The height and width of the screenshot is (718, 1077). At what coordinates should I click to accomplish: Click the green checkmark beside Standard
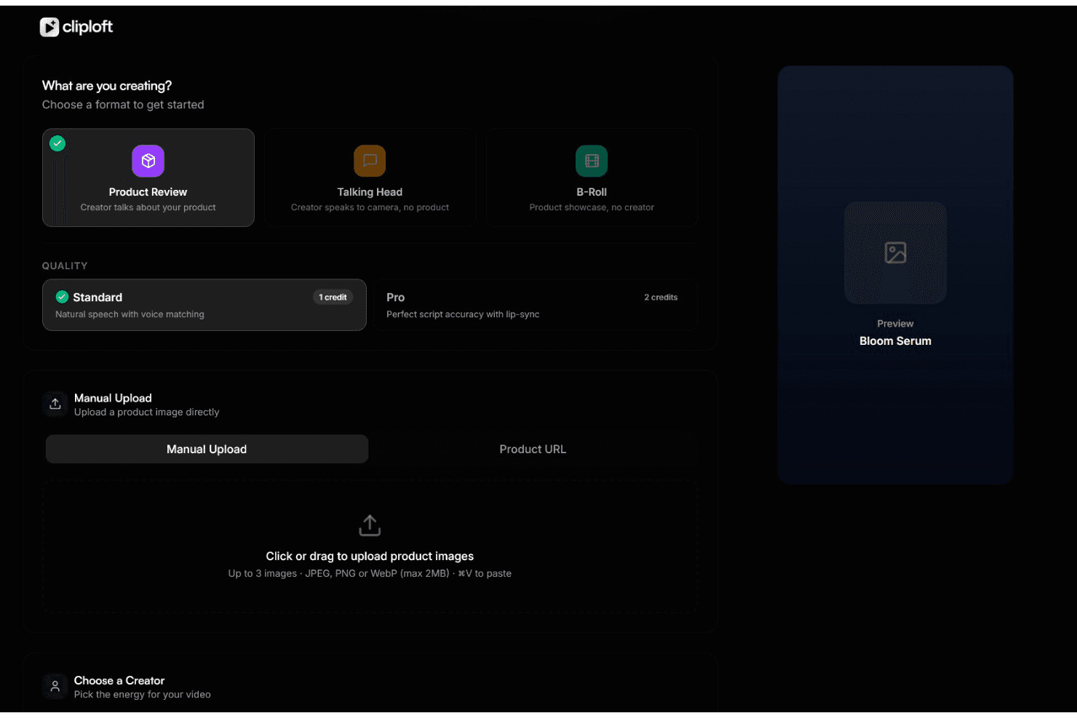point(63,297)
